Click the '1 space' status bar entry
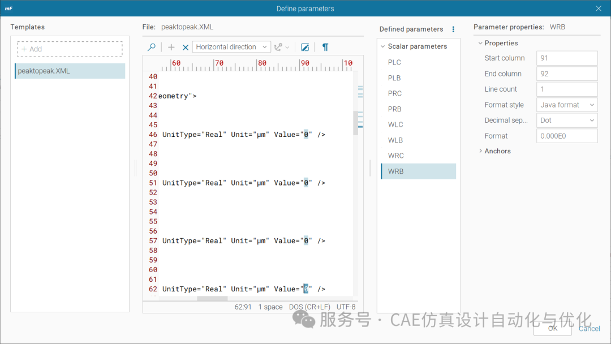Viewport: 611px width, 344px height. [x=270, y=307]
